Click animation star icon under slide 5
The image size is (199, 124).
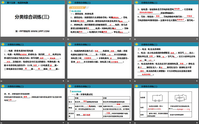point(68,81)
